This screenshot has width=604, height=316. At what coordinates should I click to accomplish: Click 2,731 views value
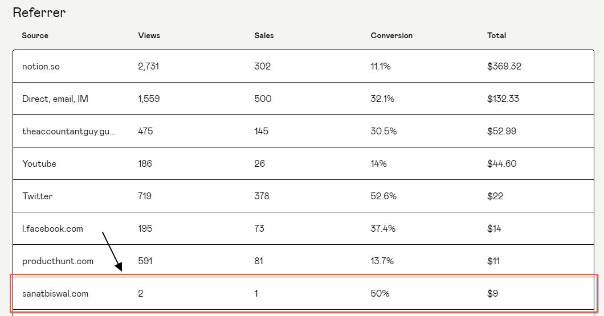click(148, 66)
